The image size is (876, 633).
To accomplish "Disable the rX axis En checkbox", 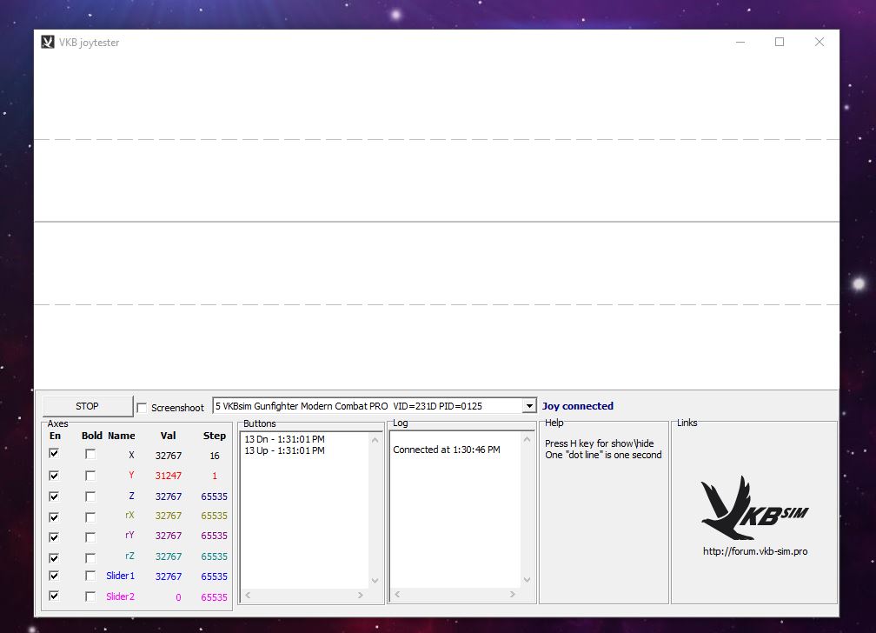I will click(54, 516).
